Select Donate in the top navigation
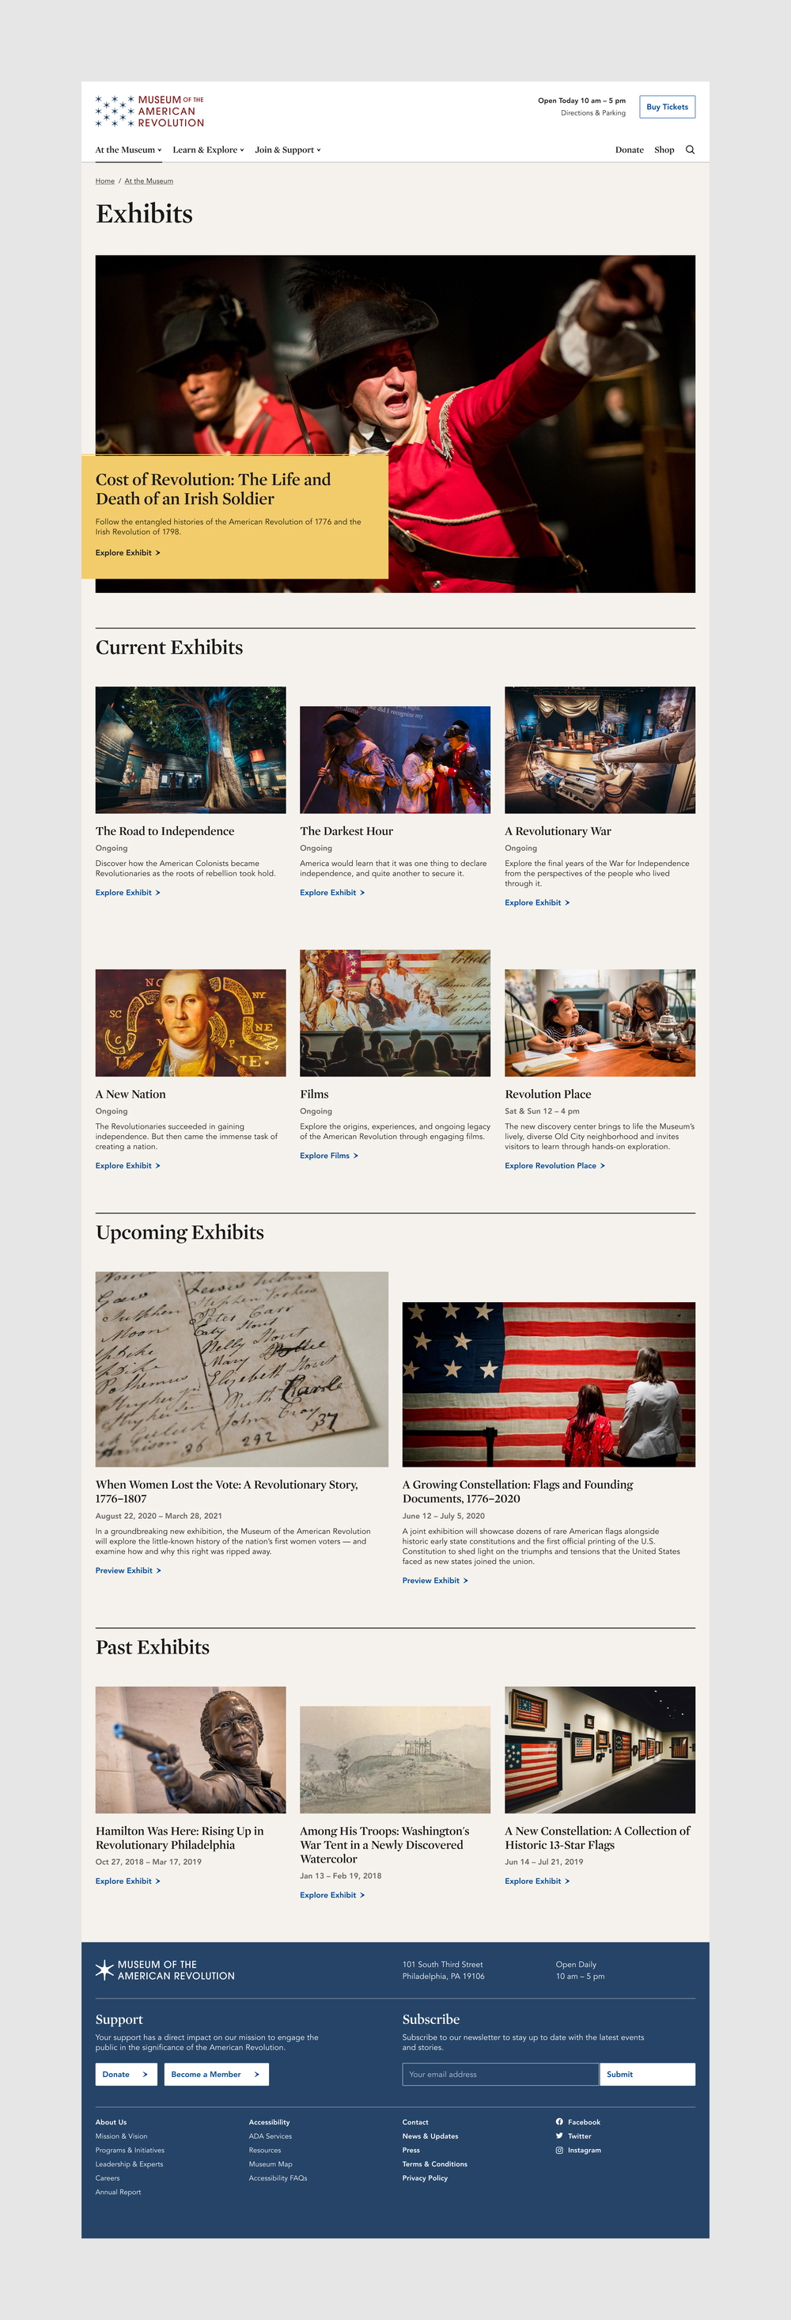Screen dimensions: 791x2320 tap(629, 150)
